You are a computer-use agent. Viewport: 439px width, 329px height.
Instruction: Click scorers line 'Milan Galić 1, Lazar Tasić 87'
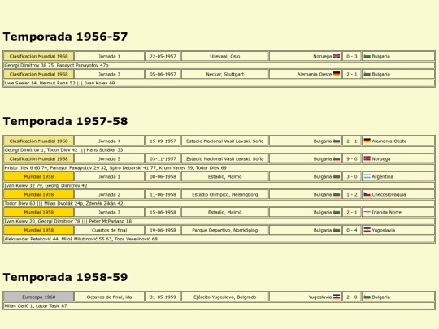219,305
